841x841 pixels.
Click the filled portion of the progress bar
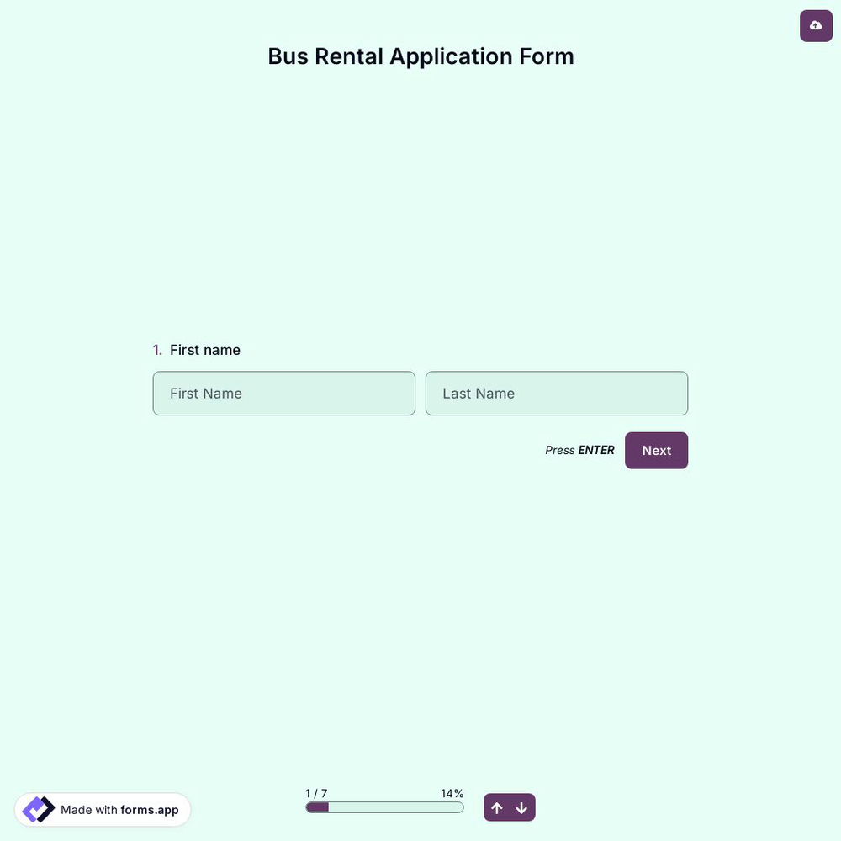pos(317,805)
